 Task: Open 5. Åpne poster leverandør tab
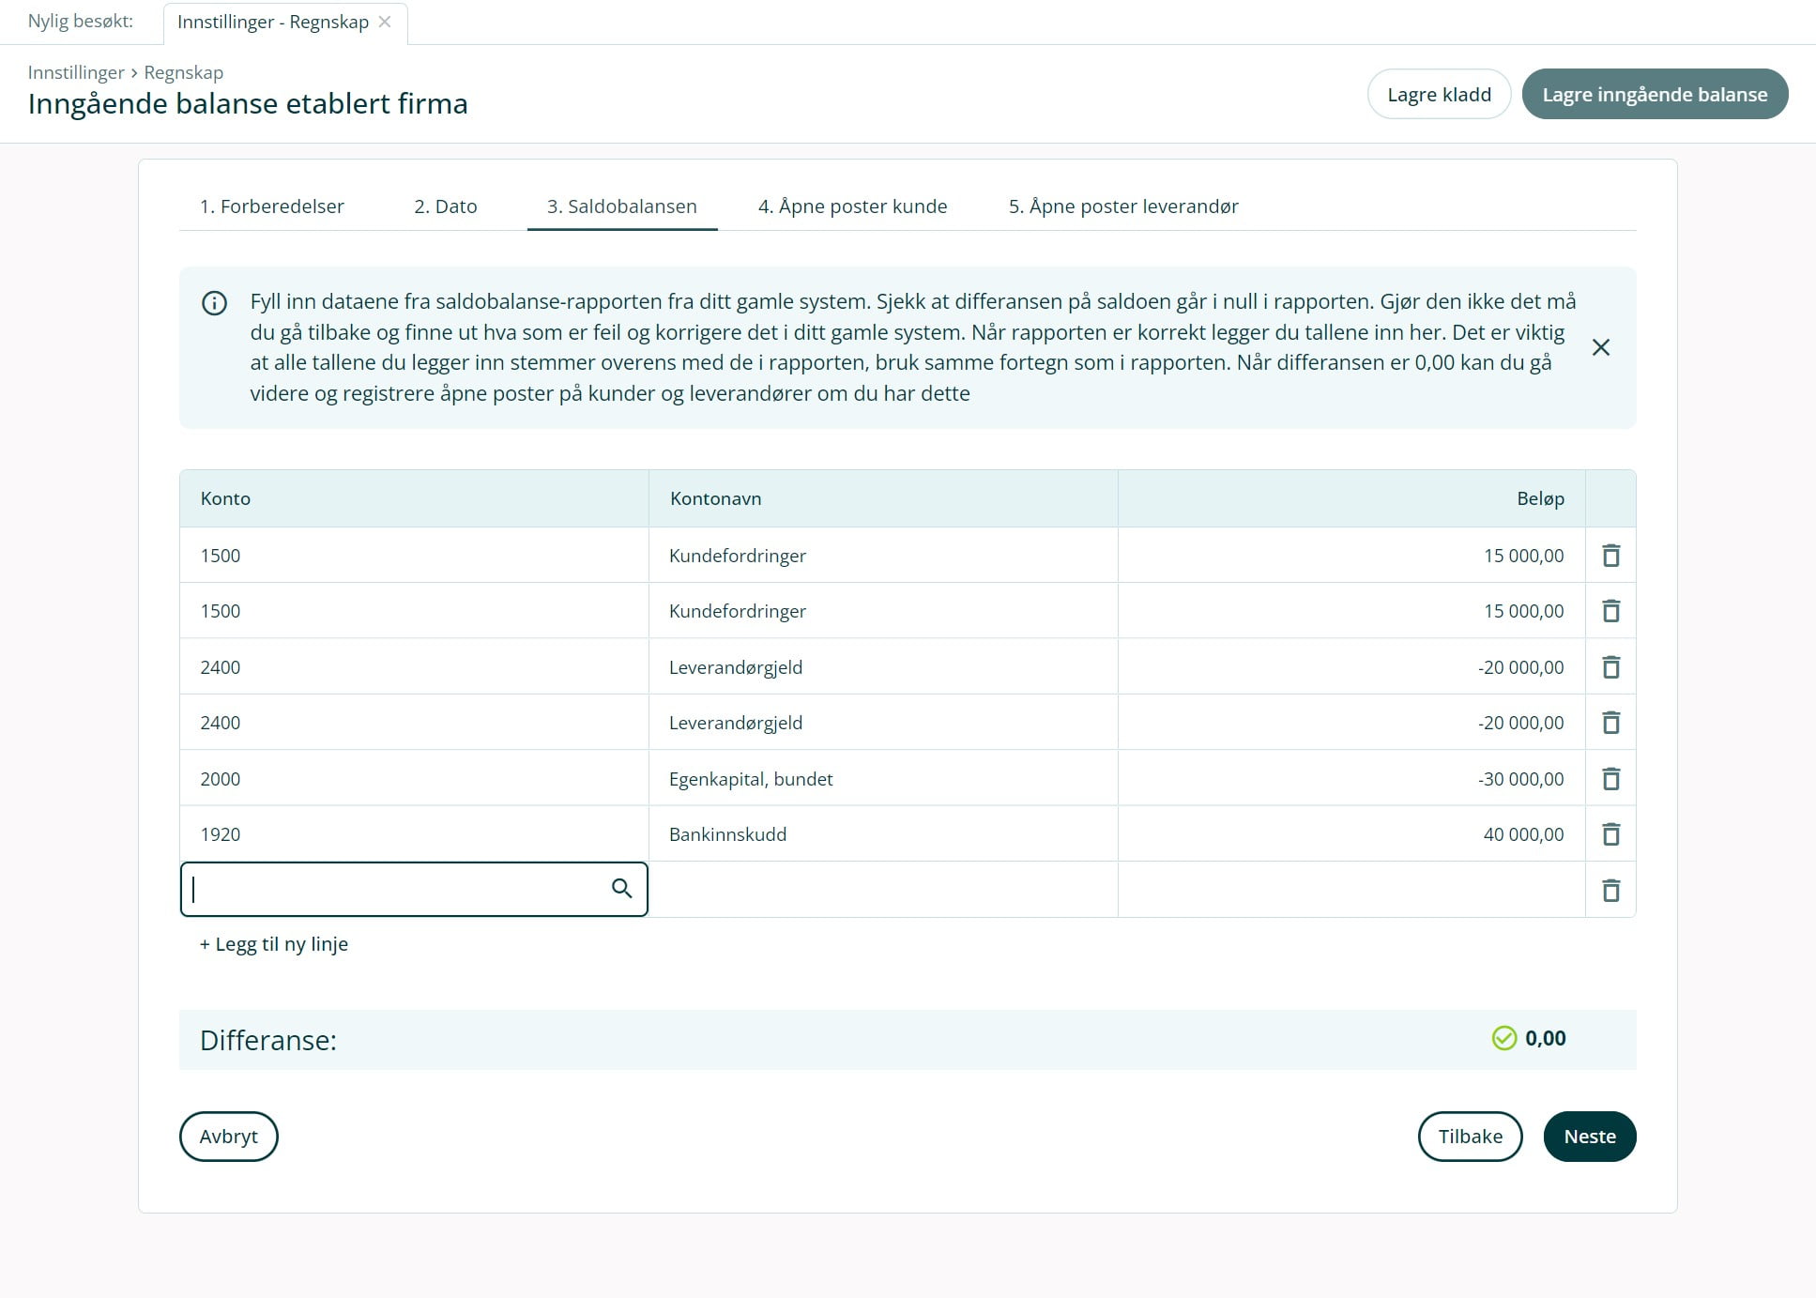[1122, 206]
